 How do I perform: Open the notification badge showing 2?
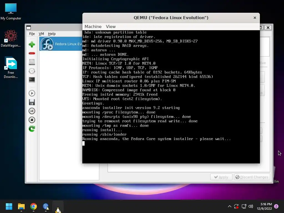pos(276,206)
